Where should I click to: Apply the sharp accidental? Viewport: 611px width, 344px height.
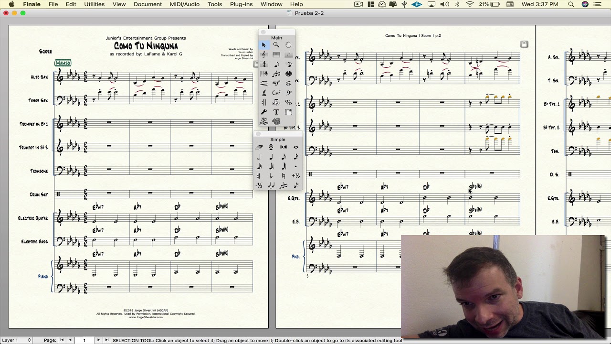(259, 176)
